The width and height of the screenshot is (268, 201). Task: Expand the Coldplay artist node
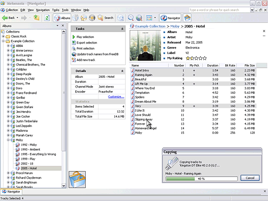tap(8, 69)
